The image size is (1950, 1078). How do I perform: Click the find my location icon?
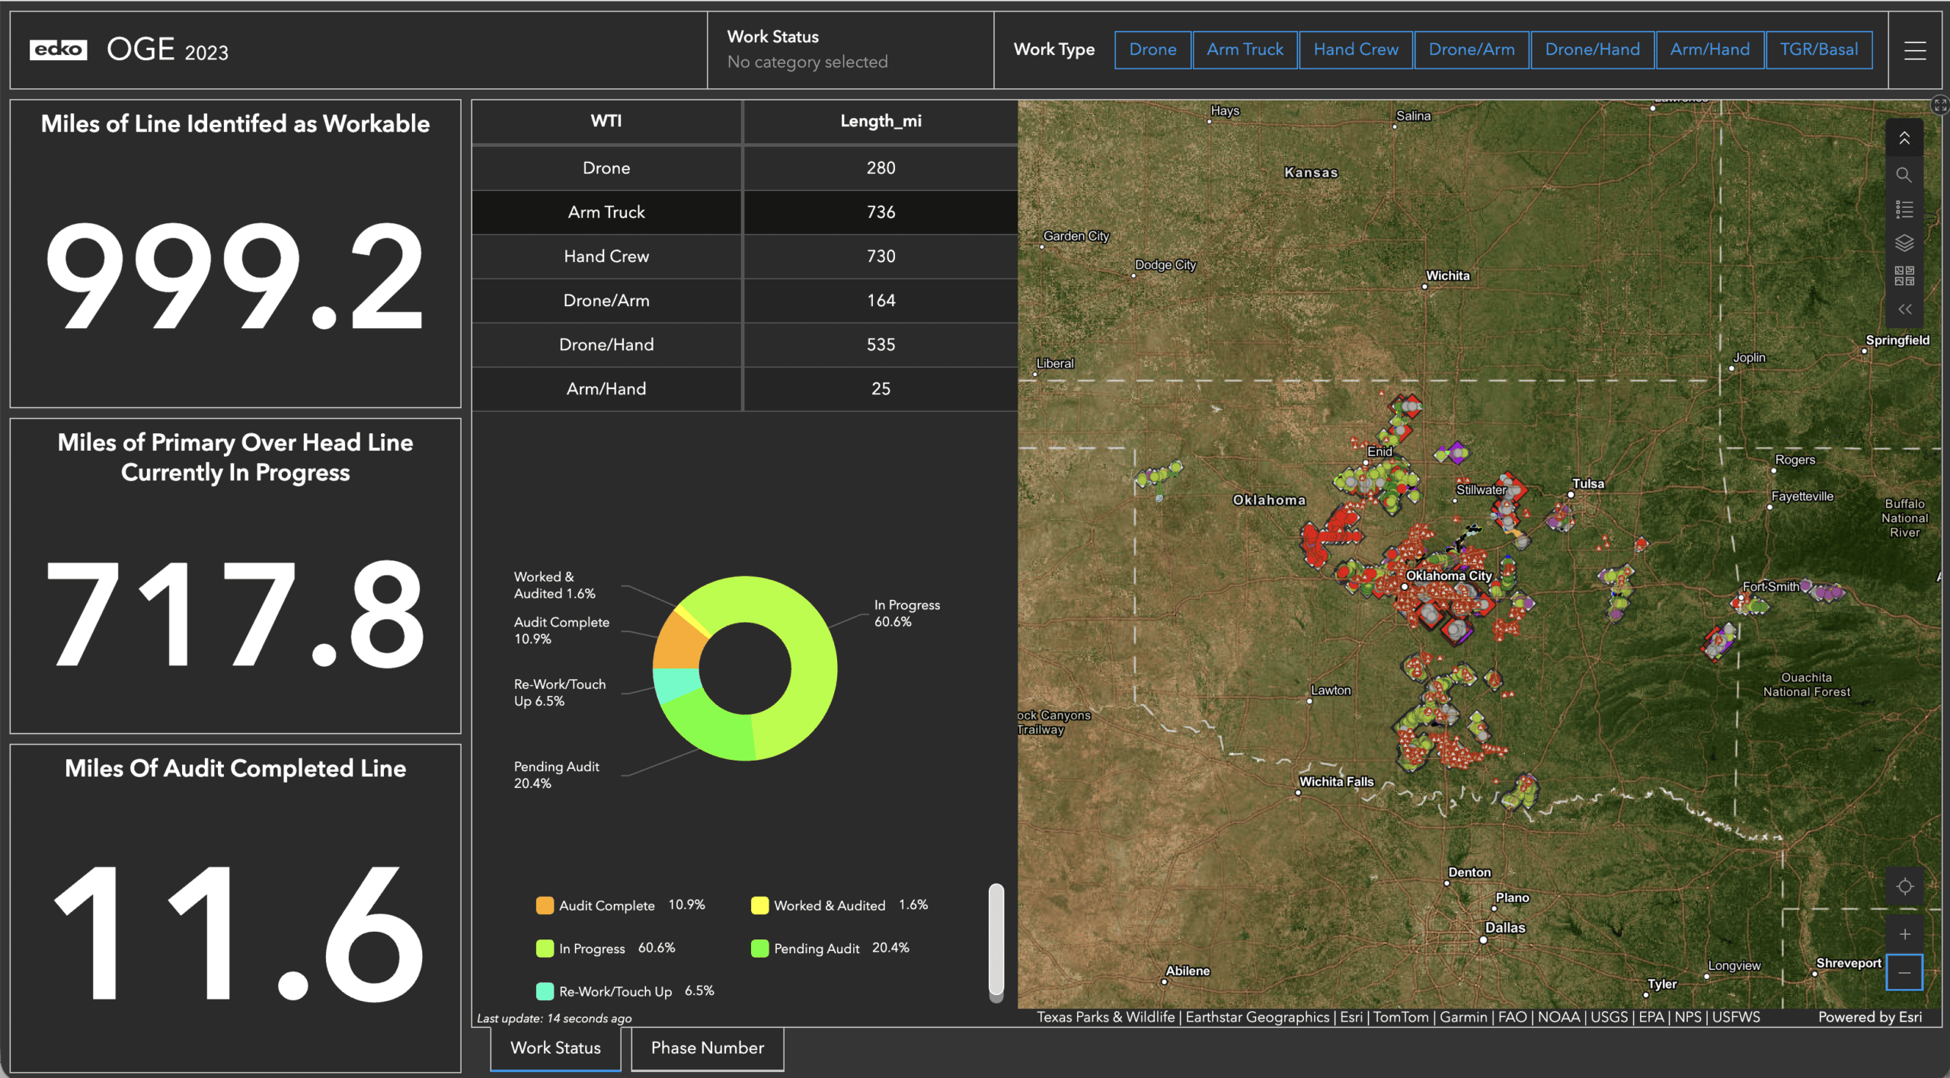(x=1904, y=887)
